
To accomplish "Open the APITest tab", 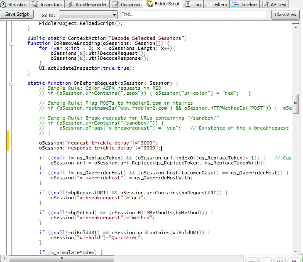I will pos(274,4).
